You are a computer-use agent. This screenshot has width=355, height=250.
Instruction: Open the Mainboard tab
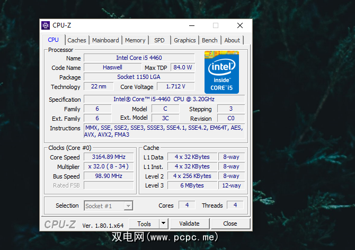(x=105, y=40)
